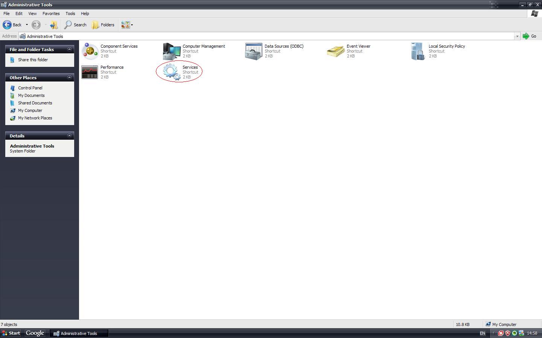Click the Data Sources (ODBC) label text
This screenshot has width=542, height=338.
[284, 46]
